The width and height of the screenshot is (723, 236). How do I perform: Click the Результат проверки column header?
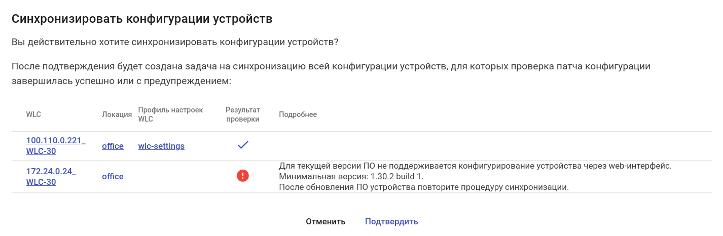coord(243,114)
